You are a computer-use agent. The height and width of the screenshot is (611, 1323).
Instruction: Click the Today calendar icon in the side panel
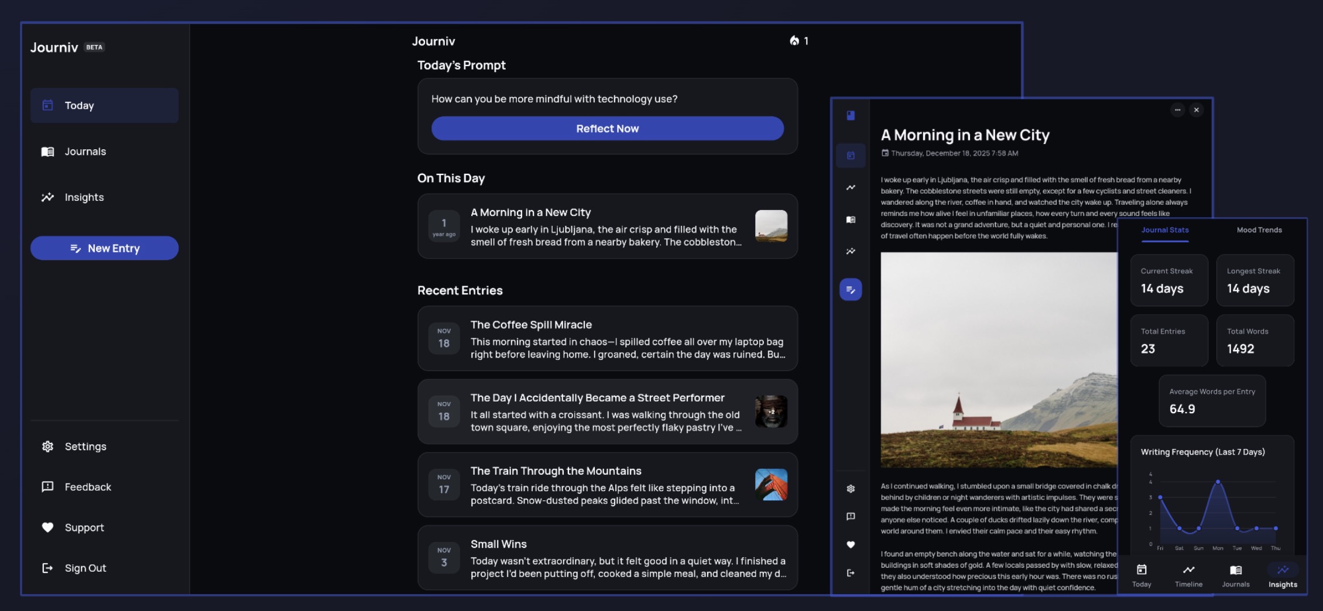click(x=850, y=155)
